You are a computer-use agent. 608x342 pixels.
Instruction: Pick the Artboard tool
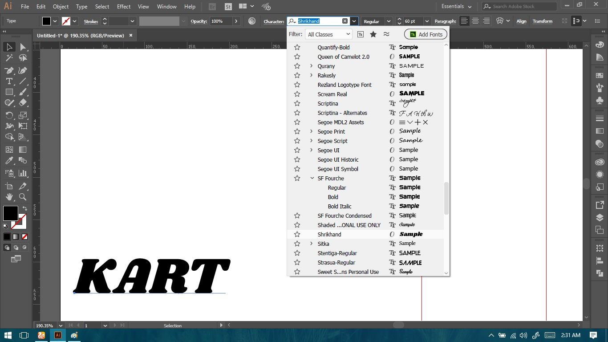tap(9, 186)
